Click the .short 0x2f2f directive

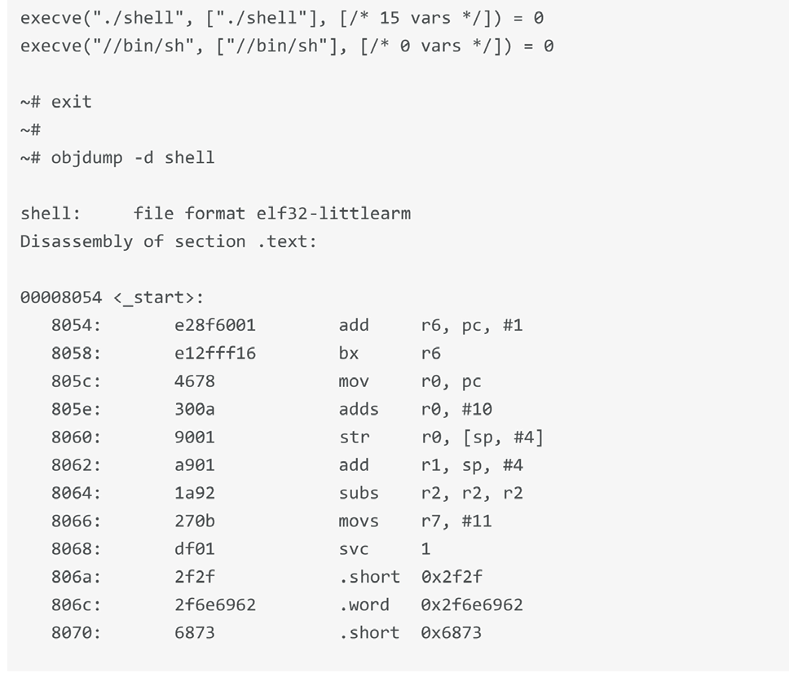coord(410,577)
